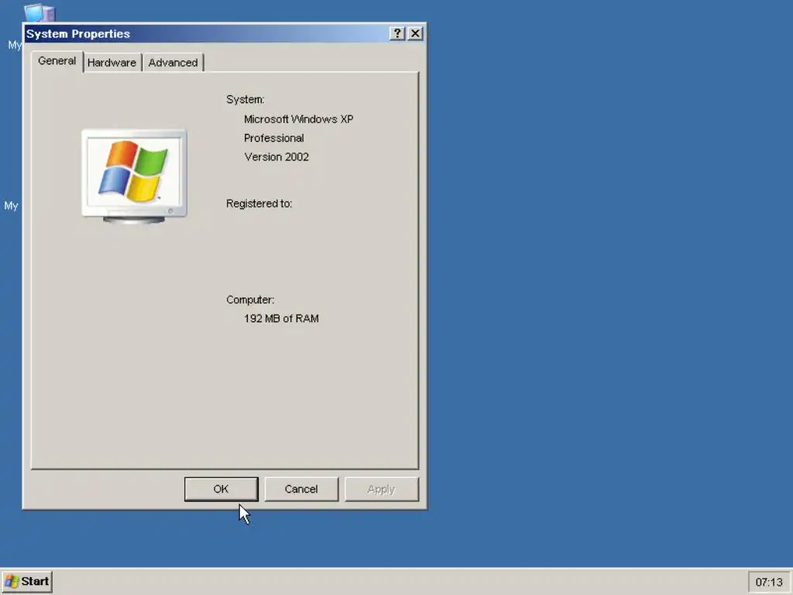Click the 'Version 2002' text
Viewport: 793px width, 595px height.
point(276,156)
